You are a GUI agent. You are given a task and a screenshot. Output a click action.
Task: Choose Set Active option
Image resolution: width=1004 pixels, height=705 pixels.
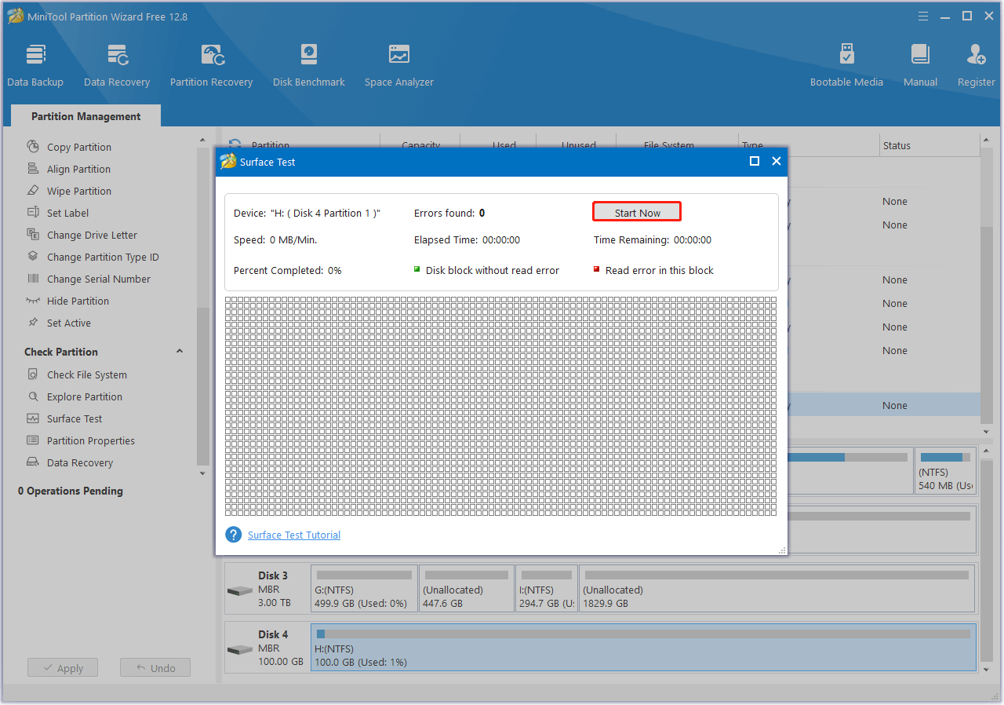[69, 323]
